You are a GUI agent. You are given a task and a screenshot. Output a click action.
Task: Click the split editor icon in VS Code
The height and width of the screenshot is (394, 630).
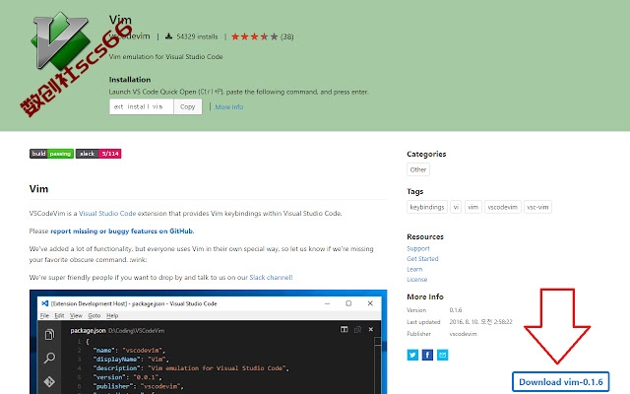(x=345, y=330)
